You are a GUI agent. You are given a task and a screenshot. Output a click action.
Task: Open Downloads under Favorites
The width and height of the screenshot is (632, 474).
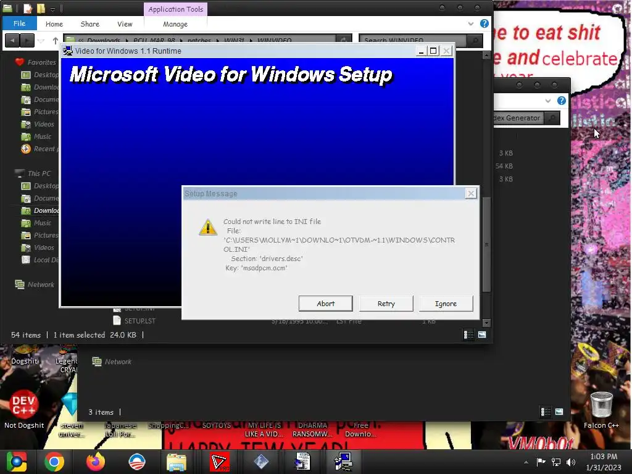coord(40,87)
